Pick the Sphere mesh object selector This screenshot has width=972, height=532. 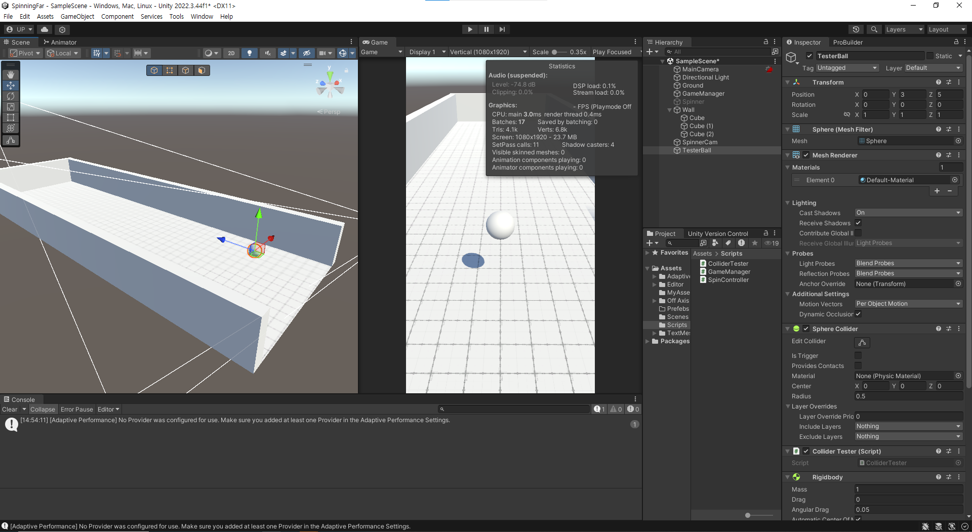[958, 141]
